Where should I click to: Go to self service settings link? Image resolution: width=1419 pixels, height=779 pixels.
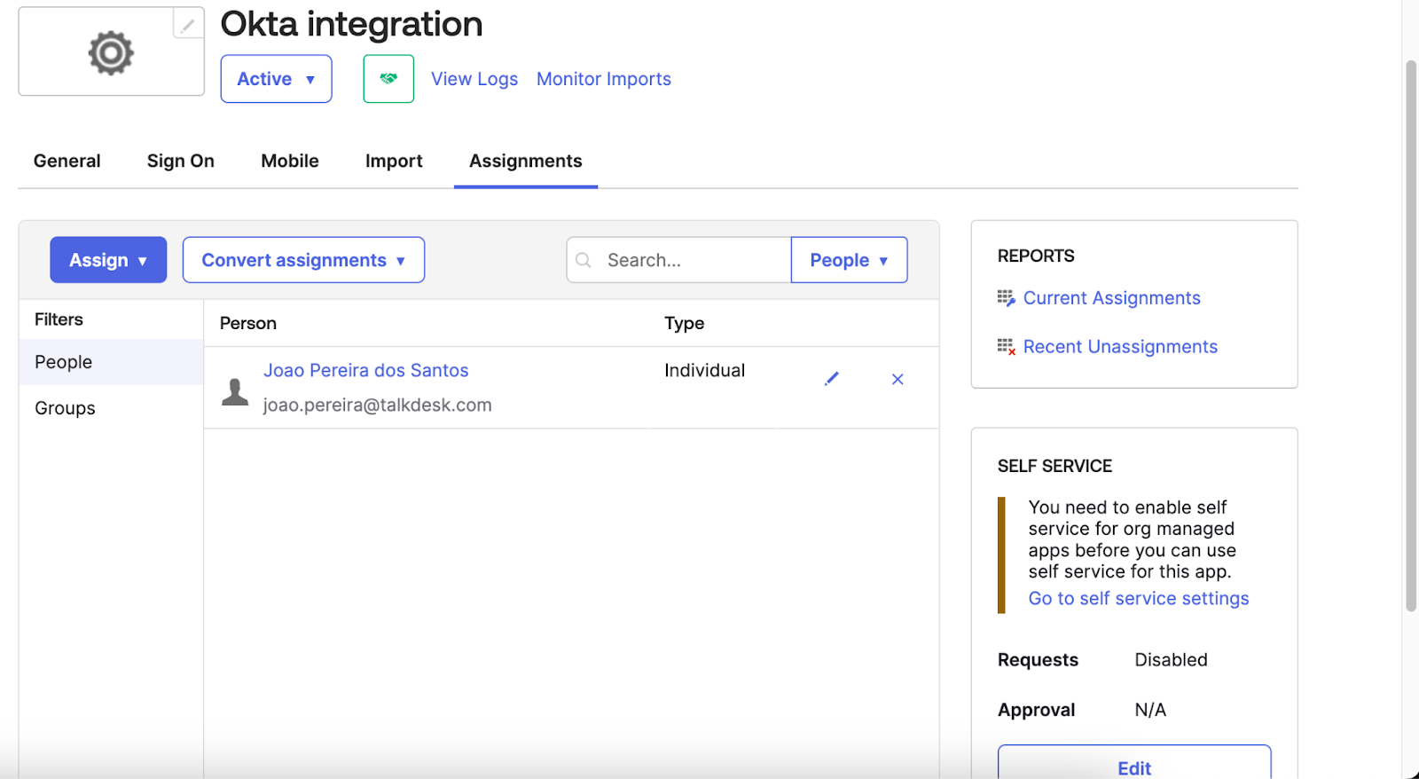point(1139,598)
